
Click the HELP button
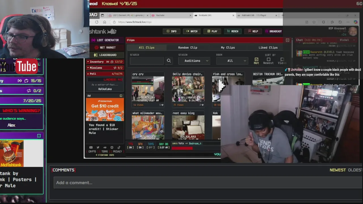[x=253, y=31]
